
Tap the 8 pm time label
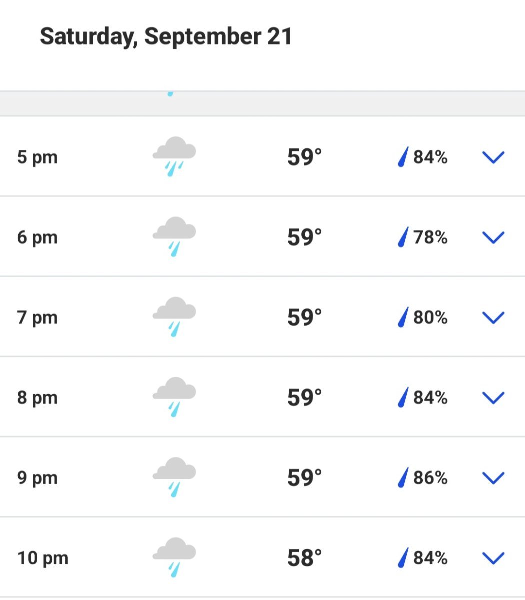37,398
